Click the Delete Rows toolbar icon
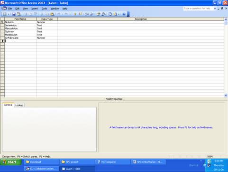The width and height of the screenshot is (228, 172). click(92, 14)
